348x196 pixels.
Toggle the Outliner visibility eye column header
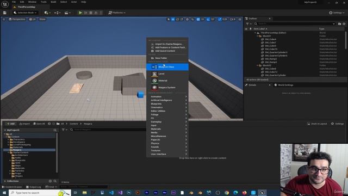pos(246,29)
